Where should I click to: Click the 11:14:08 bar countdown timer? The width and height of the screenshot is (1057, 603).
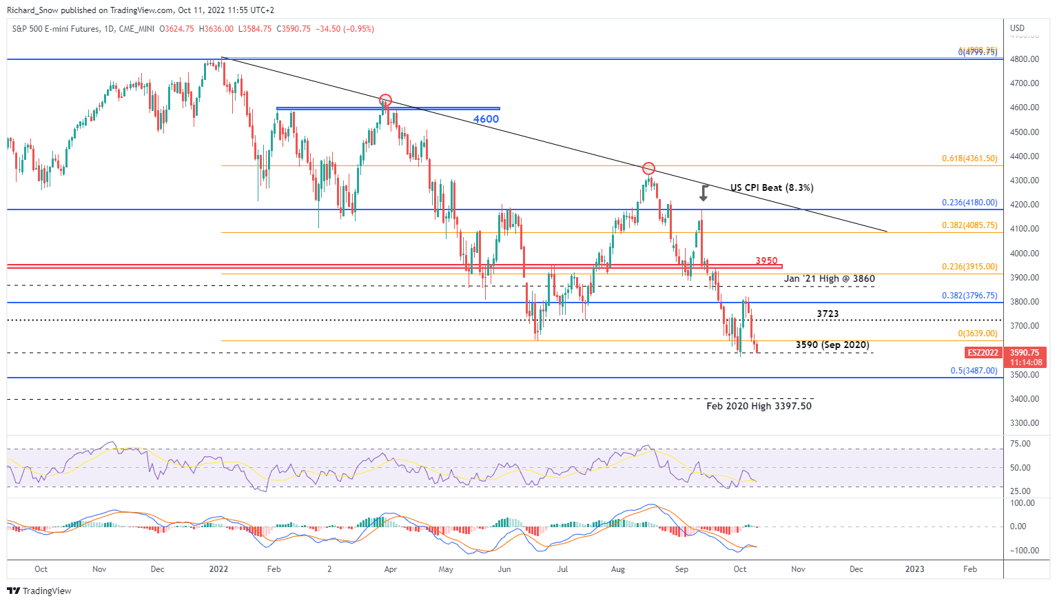[x=1026, y=362]
